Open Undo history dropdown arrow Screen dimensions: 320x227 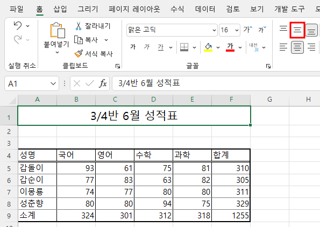27,26
